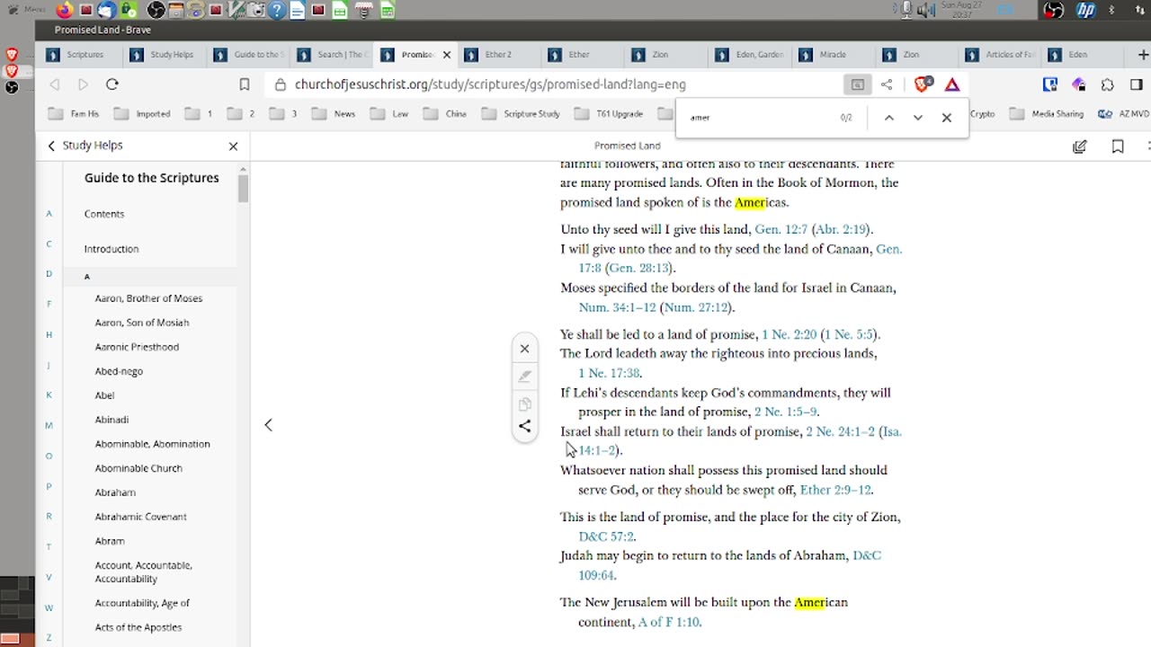This screenshot has width=1151, height=647.
Task: Switch to the Miracle tab
Action: point(832,55)
